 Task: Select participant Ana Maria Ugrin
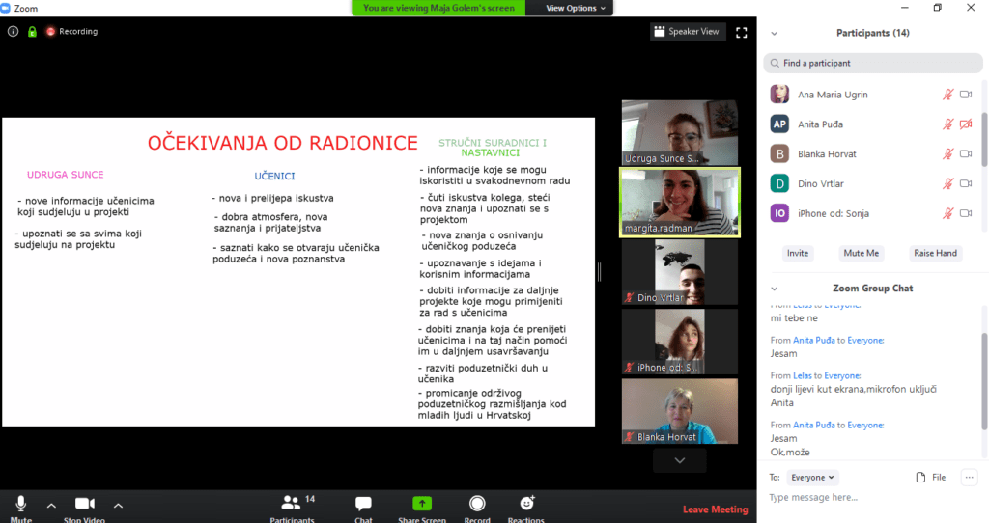pyautogui.click(x=873, y=95)
